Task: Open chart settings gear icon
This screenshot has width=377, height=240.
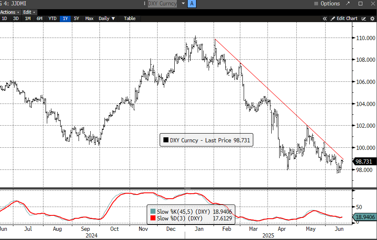Action: tap(372, 18)
